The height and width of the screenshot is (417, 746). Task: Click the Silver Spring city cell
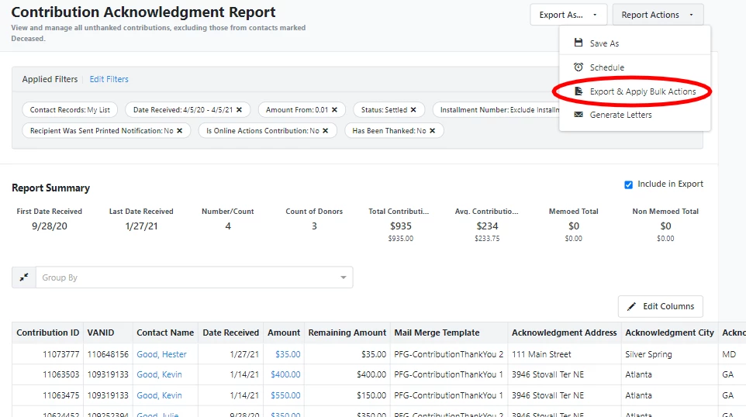[669, 354]
